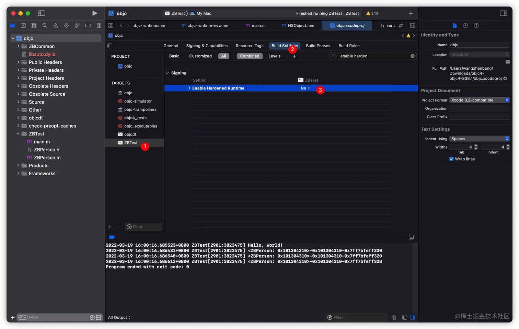519x329 pixels.
Task: Go back in editor history
Action: (121, 25)
